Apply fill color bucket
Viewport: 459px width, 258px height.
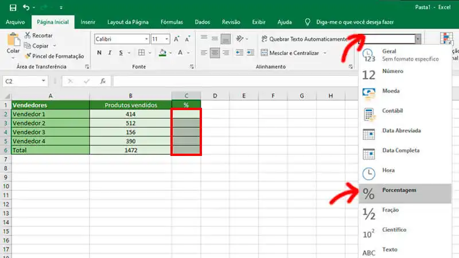pos(162,53)
